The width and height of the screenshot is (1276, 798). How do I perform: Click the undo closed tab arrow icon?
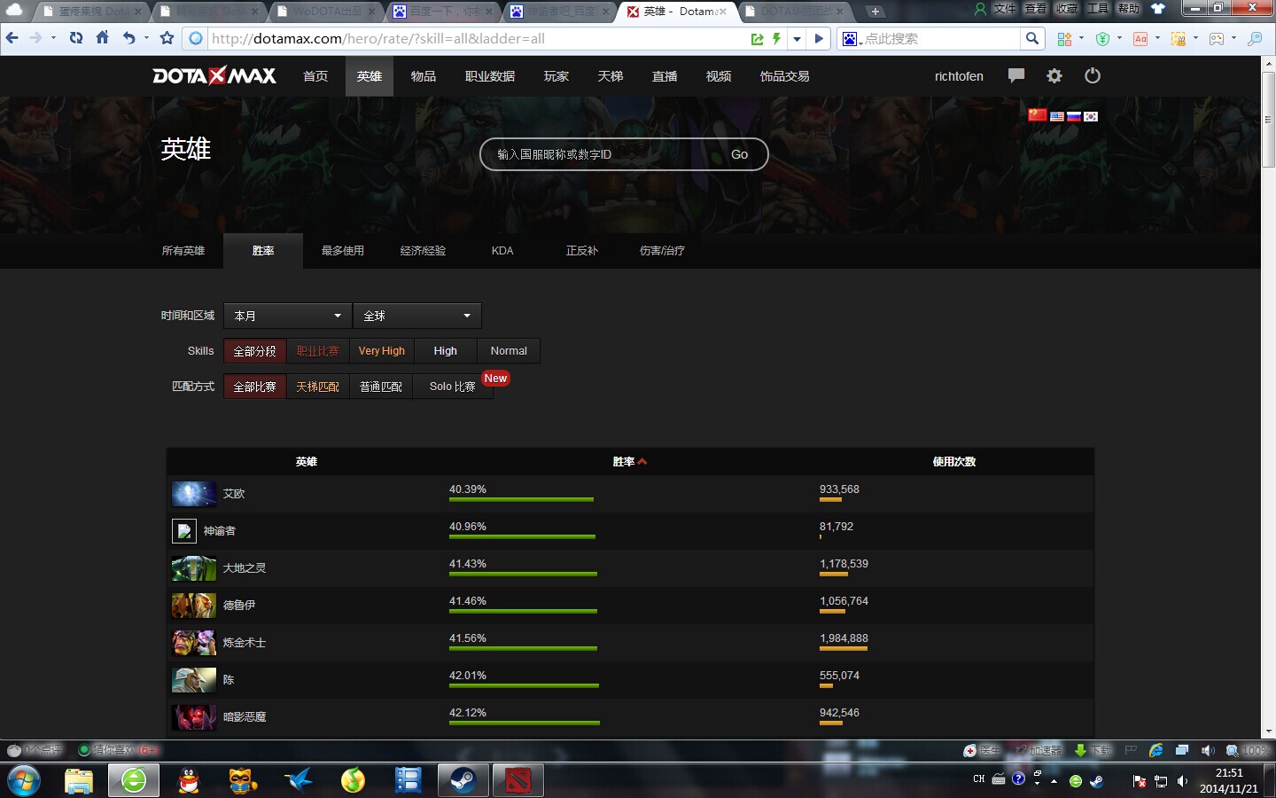pos(129,38)
